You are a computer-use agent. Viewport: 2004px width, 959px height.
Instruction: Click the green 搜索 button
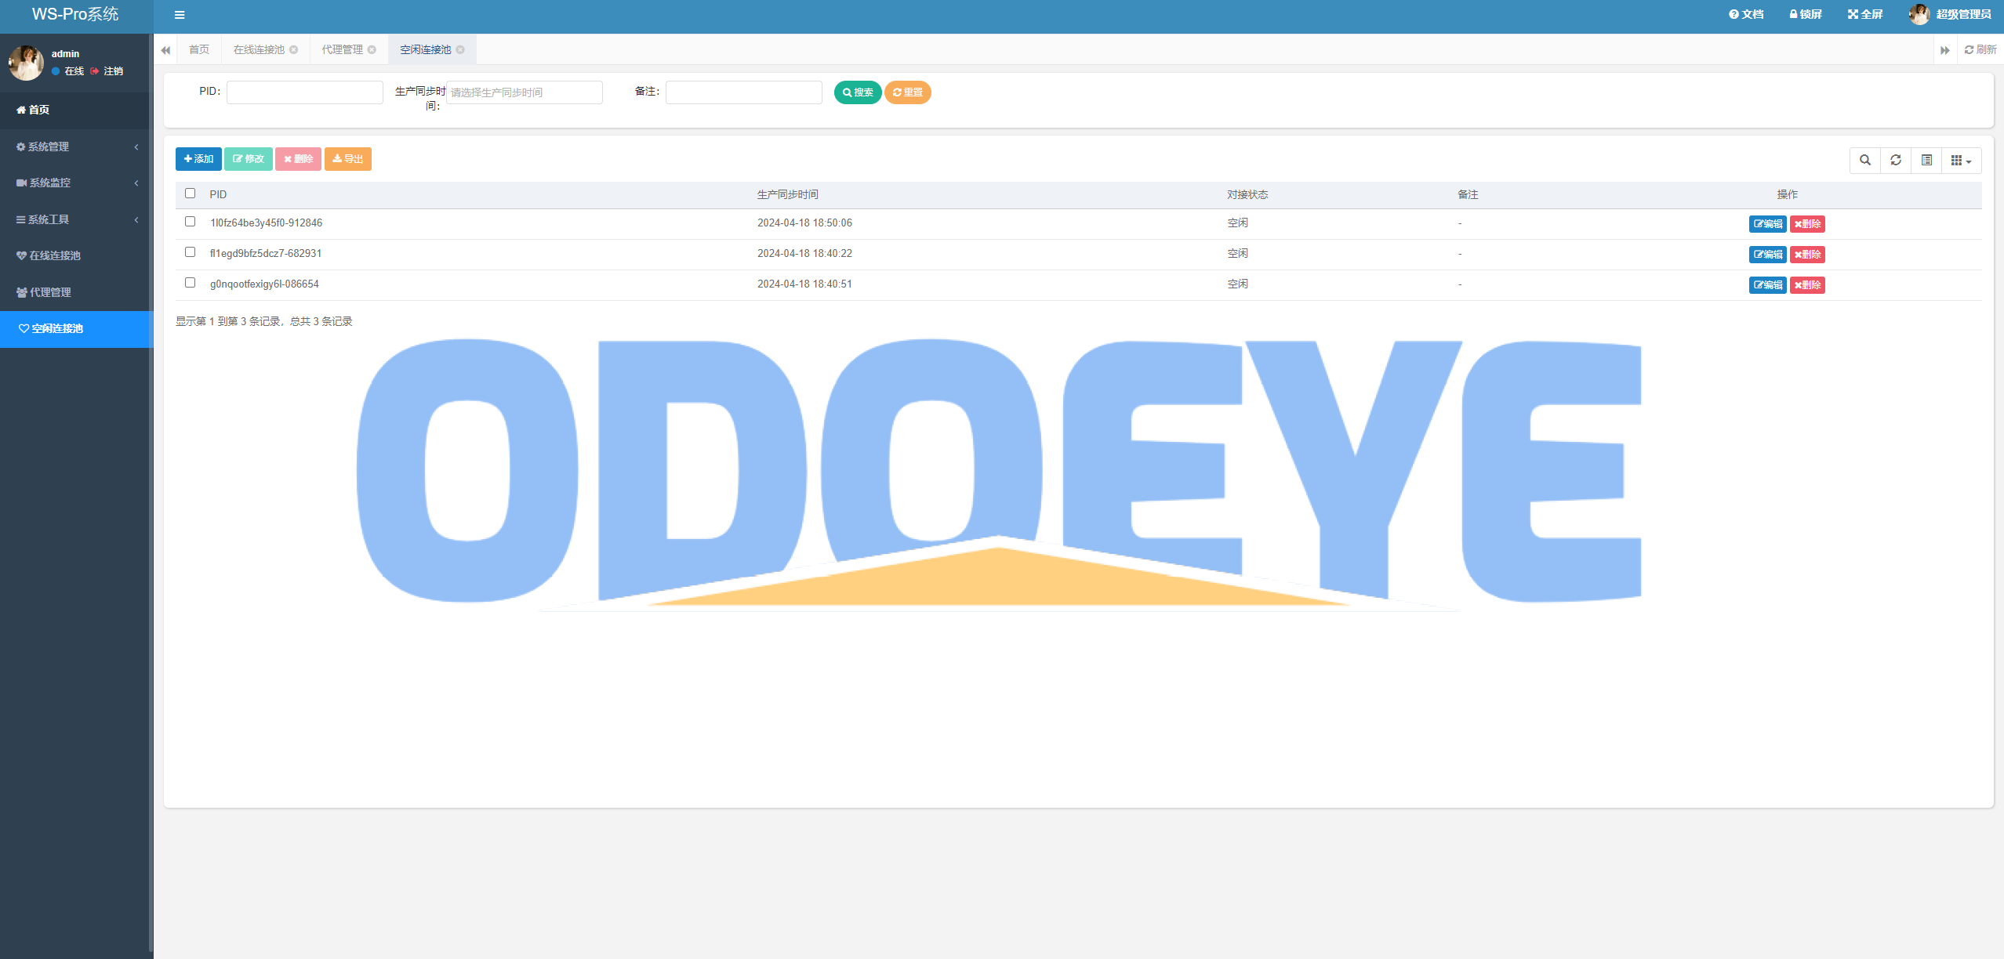tap(858, 92)
